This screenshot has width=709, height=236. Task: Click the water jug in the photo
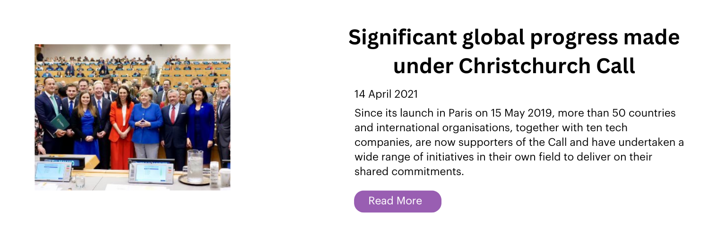(194, 166)
